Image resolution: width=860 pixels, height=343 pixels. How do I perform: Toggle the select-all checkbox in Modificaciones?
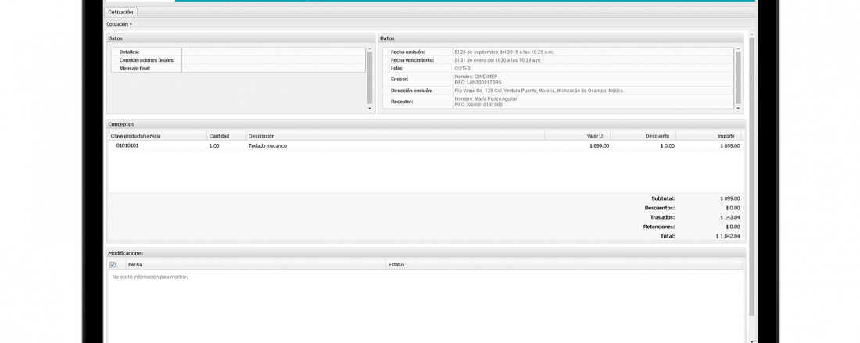[113, 265]
